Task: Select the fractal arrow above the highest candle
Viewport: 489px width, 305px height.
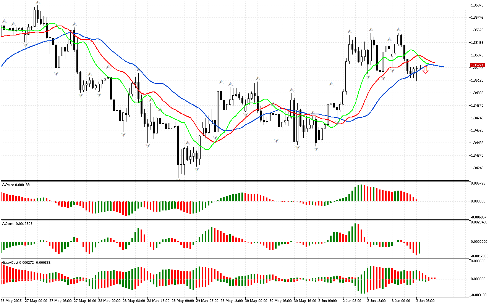Action: (37, 3)
